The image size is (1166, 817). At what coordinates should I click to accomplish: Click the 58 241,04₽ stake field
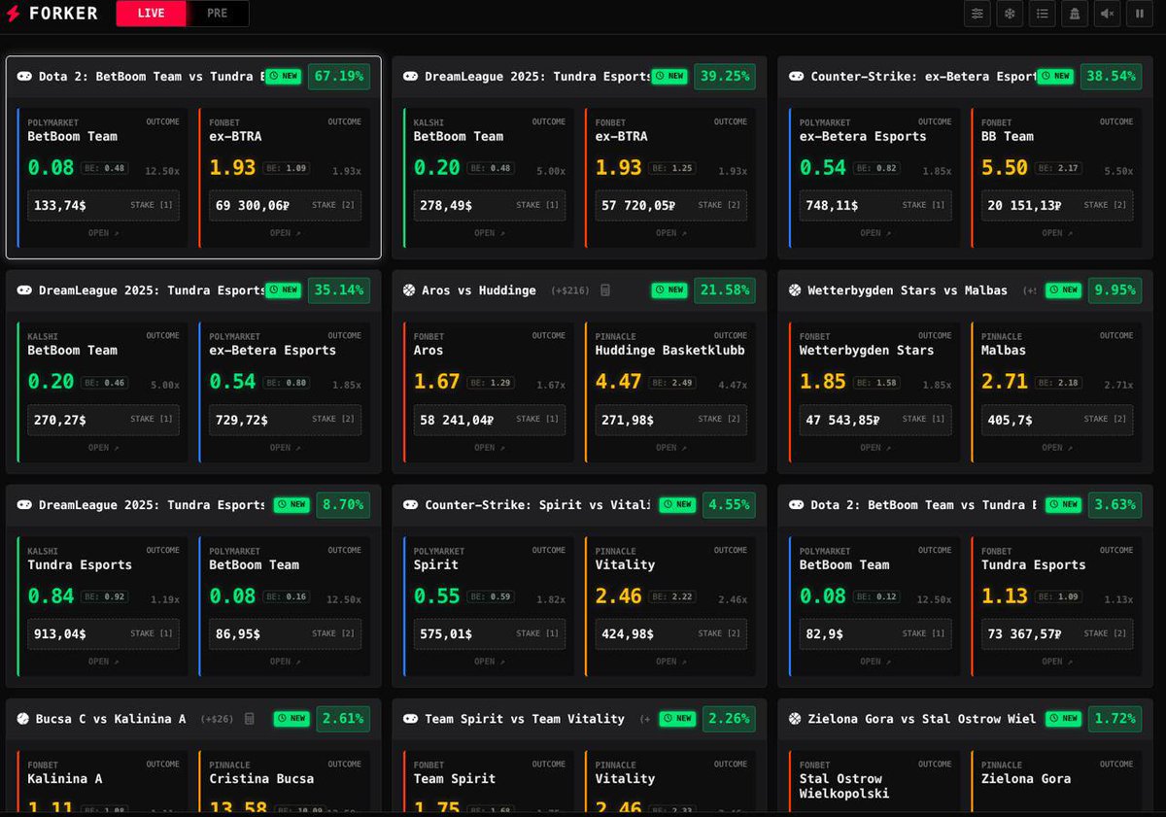click(x=489, y=420)
